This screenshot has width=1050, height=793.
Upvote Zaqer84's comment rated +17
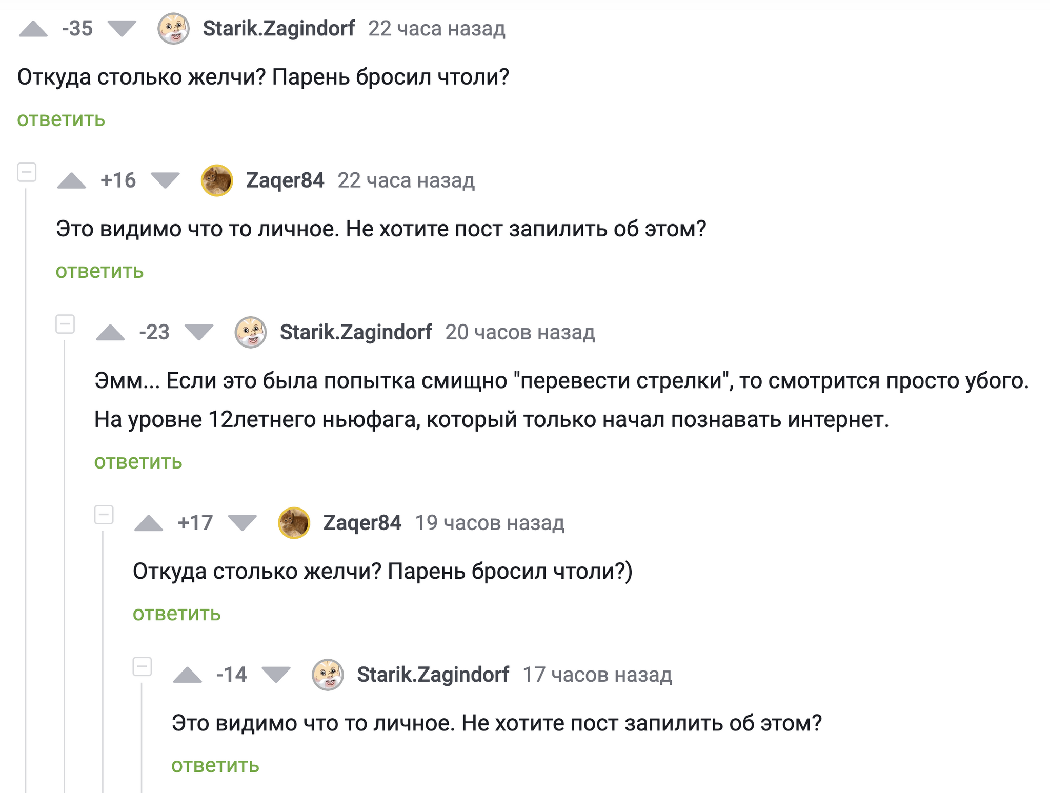(x=149, y=523)
